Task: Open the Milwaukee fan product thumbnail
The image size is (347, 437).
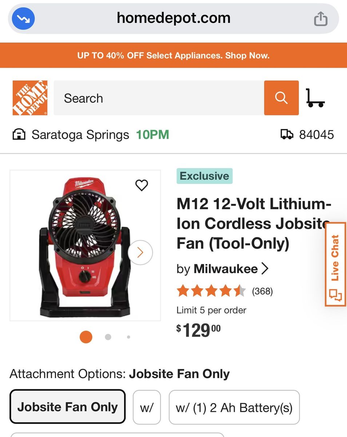Action: point(85,245)
